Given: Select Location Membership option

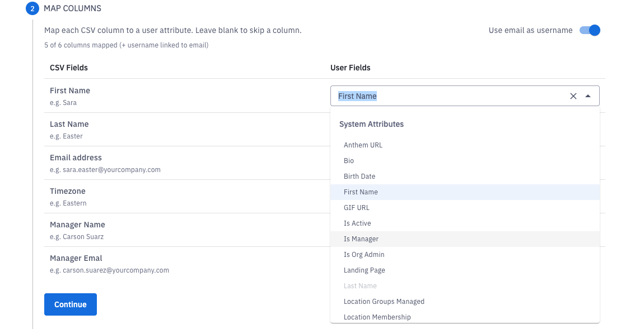Looking at the screenshot, I should tap(465, 317).
